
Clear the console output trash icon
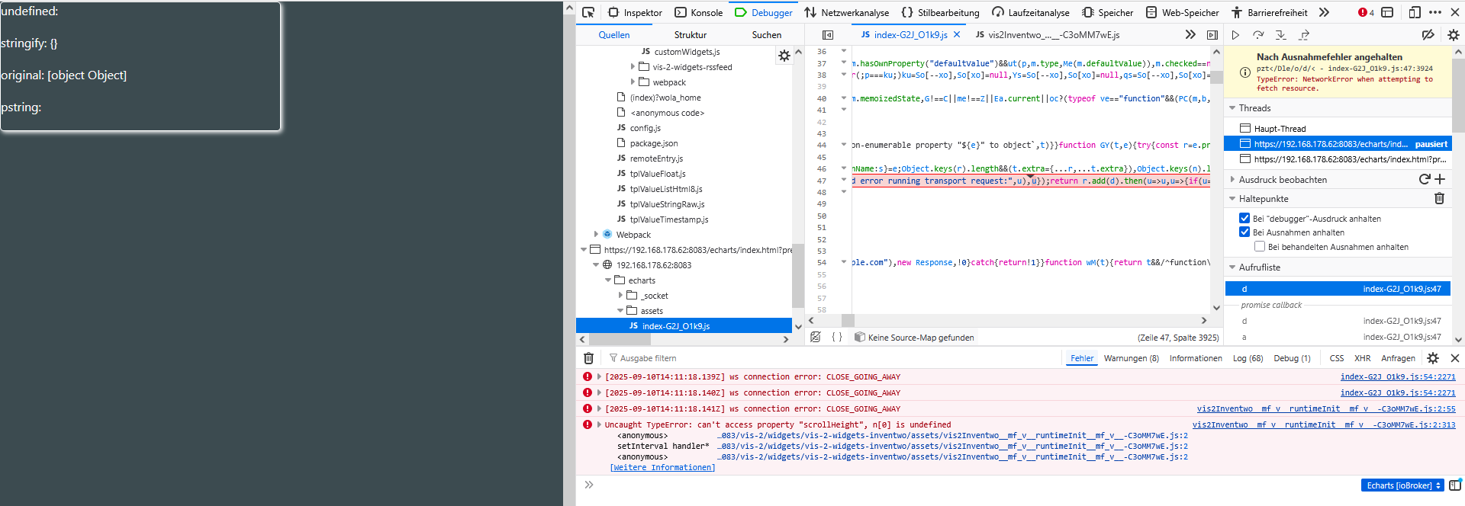point(588,358)
